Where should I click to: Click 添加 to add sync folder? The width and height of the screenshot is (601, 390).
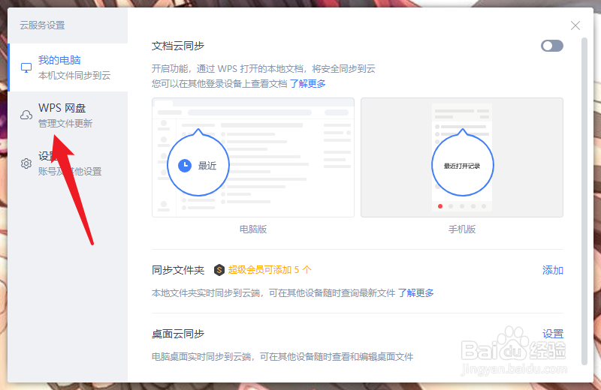point(553,270)
